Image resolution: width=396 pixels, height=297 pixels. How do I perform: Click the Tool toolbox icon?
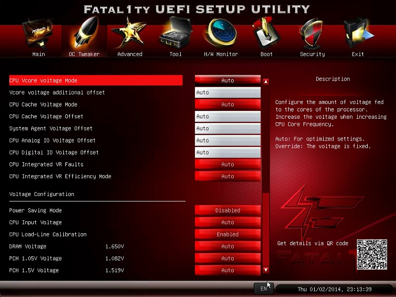[175, 33]
